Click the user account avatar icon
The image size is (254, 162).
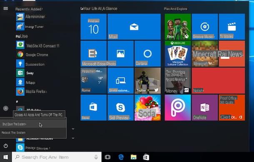[x=6, y=108]
